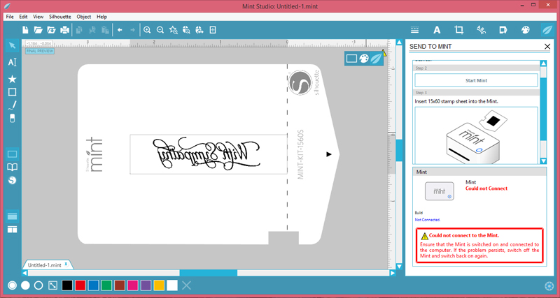The height and width of the screenshot is (298, 560).
Task: Pick the red color swatch
Action: click(80, 285)
